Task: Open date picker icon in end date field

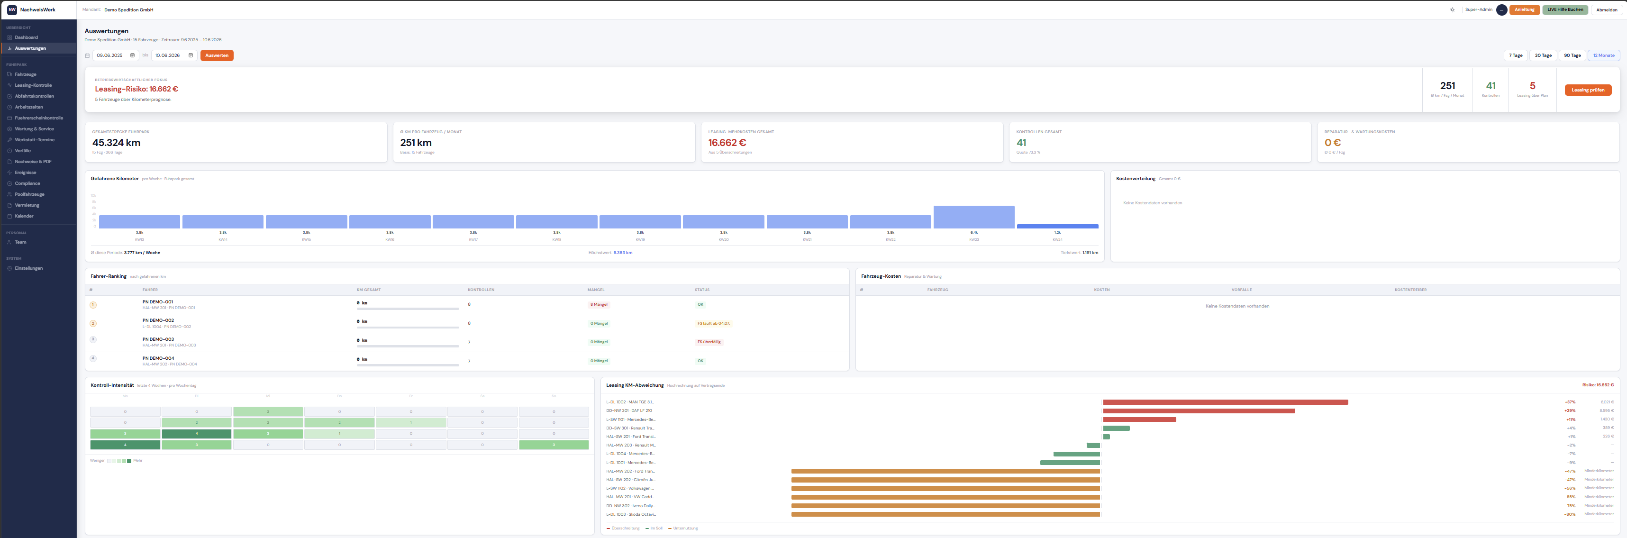Action: point(191,55)
